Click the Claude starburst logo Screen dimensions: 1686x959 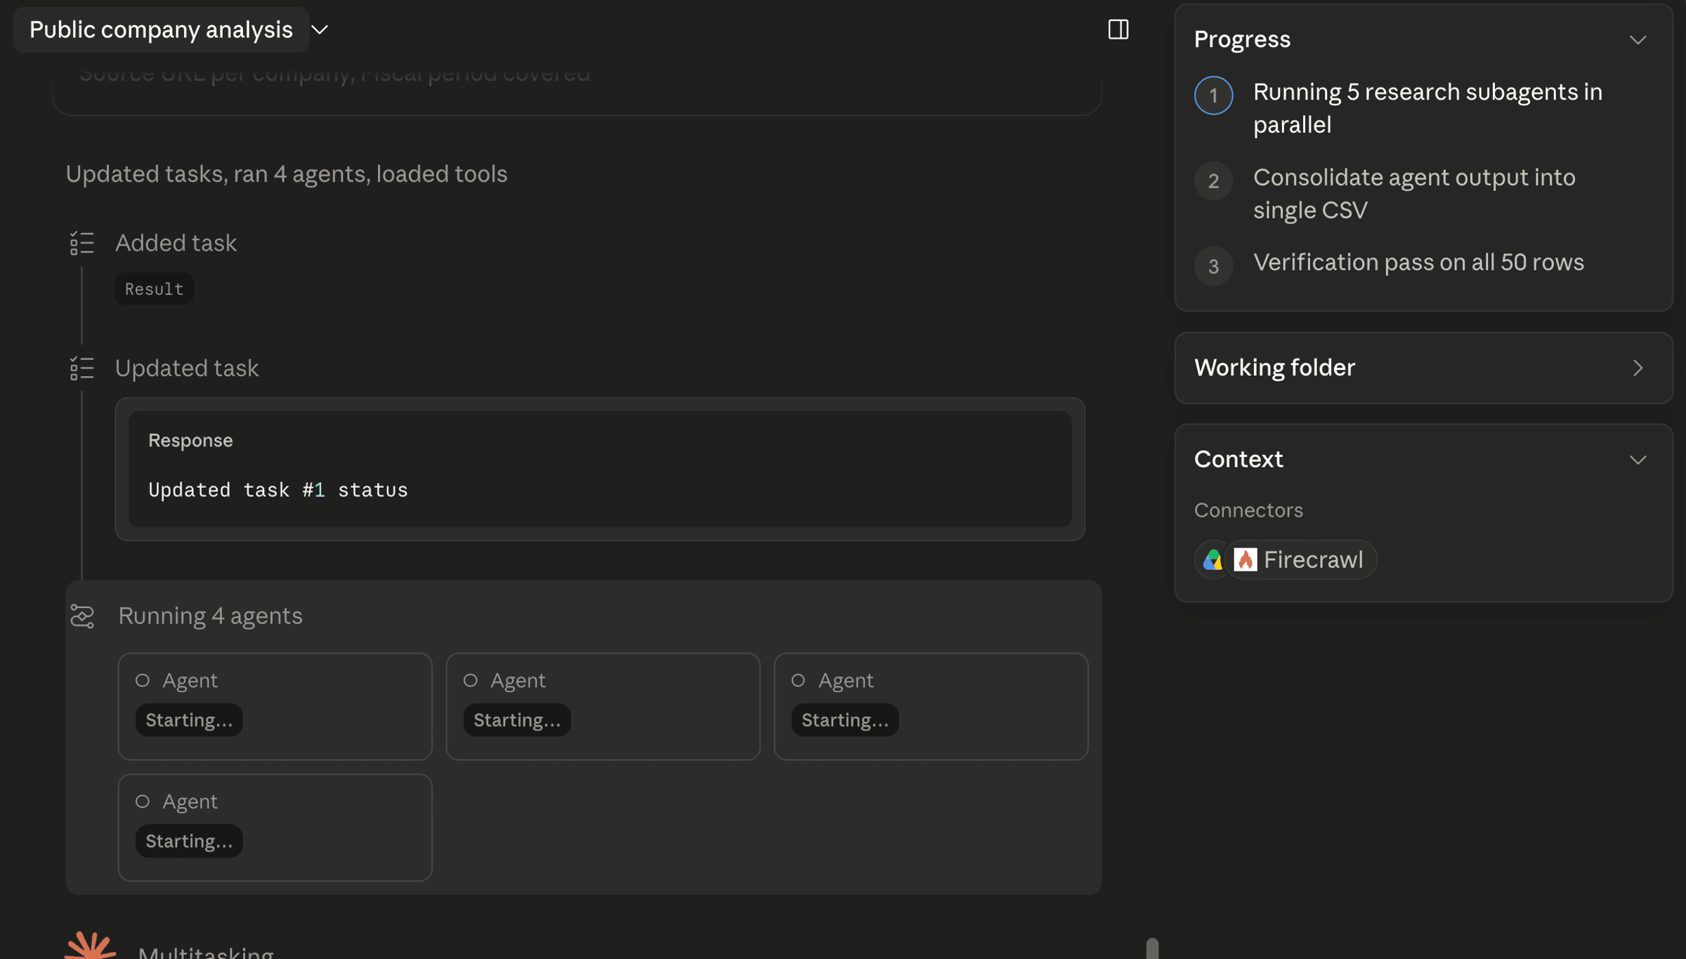[91, 946]
